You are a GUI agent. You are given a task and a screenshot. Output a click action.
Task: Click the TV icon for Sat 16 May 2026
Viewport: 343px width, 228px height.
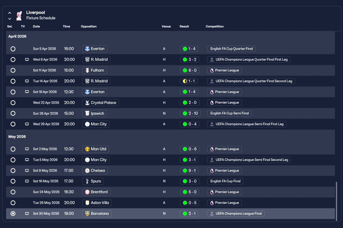(x=27, y=181)
